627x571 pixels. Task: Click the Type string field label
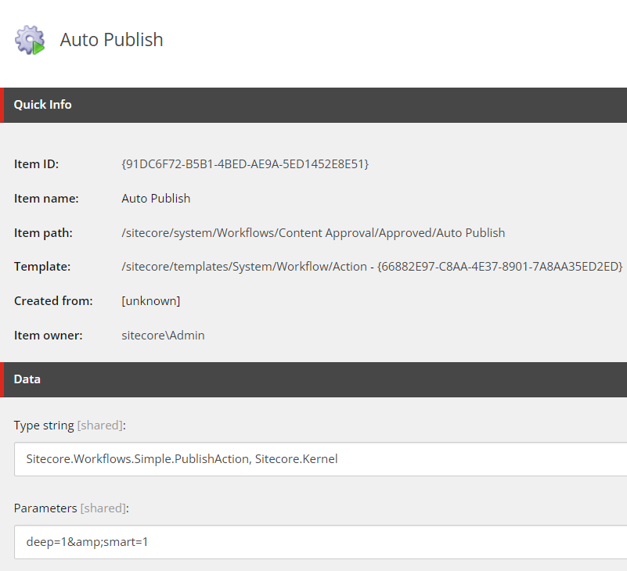[70, 426]
